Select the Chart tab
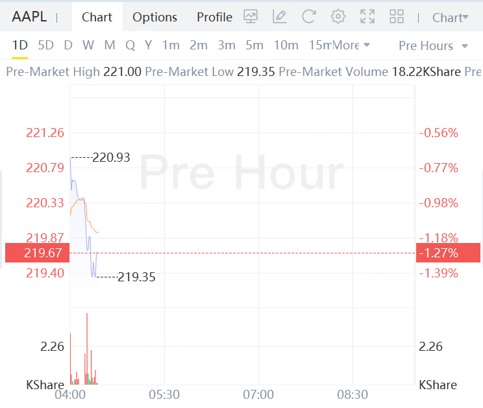Image resolution: width=483 pixels, height=408 pixels. 97,18
